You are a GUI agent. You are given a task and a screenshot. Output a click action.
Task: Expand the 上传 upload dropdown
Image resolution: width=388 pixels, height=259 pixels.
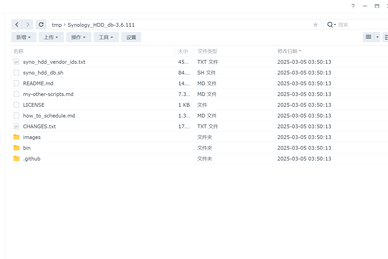(51, 37)
